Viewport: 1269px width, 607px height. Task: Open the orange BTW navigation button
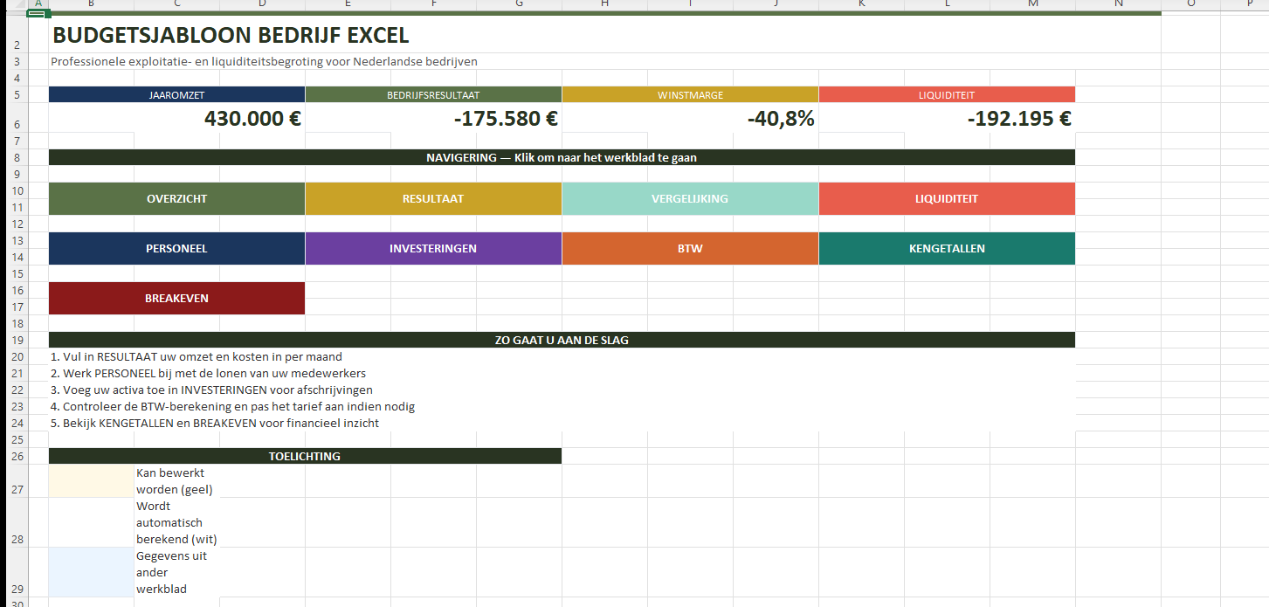pos(690,249)
